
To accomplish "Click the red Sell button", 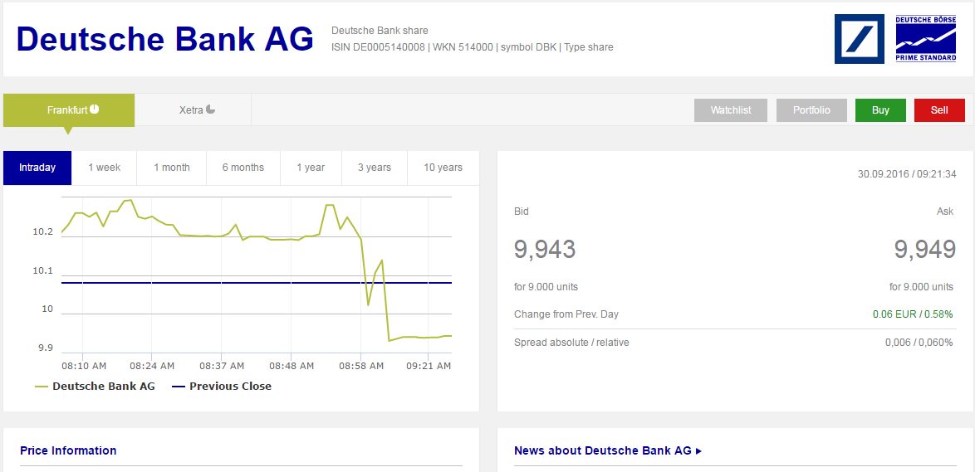I will tap(939, 110).
